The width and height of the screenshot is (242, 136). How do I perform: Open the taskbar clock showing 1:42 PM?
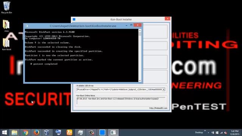pos(234,133)
